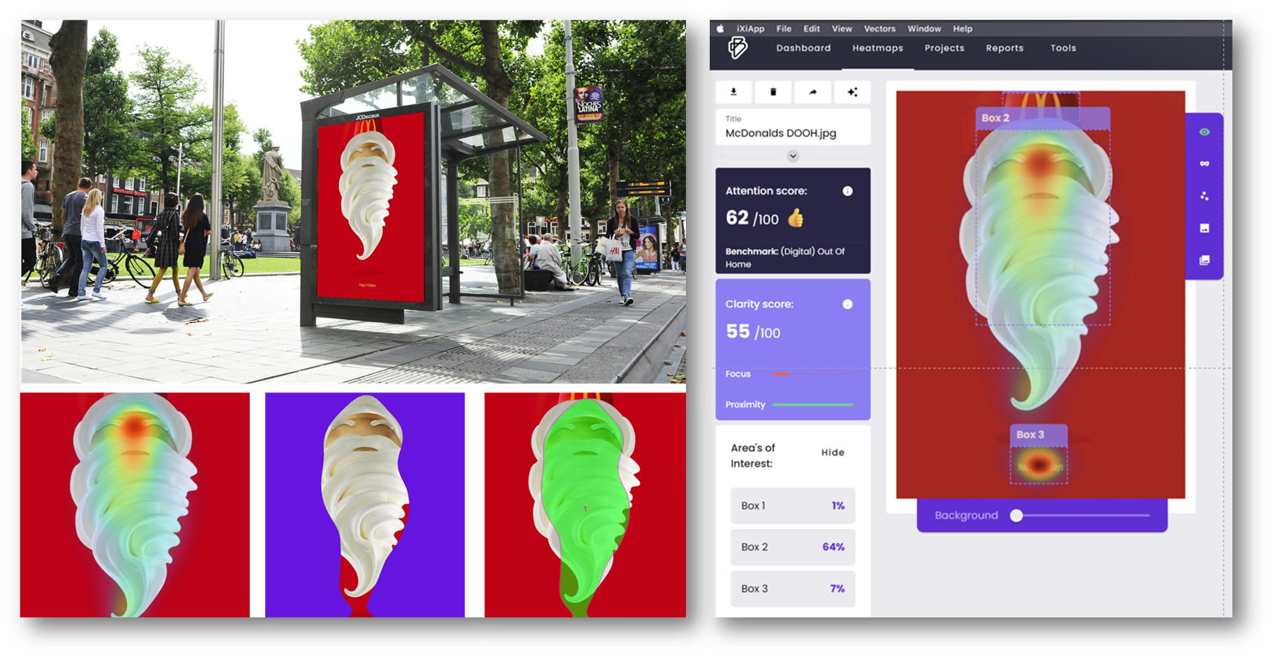Viewport: 1273px width, 658px height.
Task: Click the heatmap overlay thumbnail on red
Action: tap(135, 505)
